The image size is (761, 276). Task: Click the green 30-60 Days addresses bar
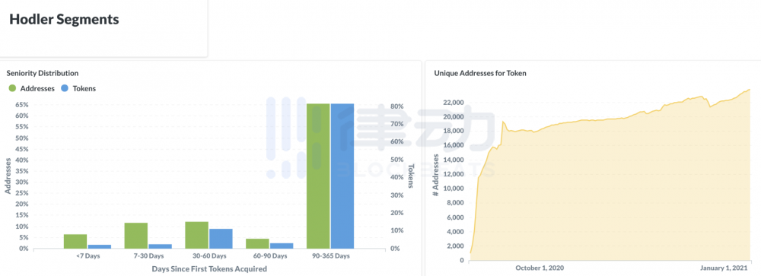click(x=196, y=235)
